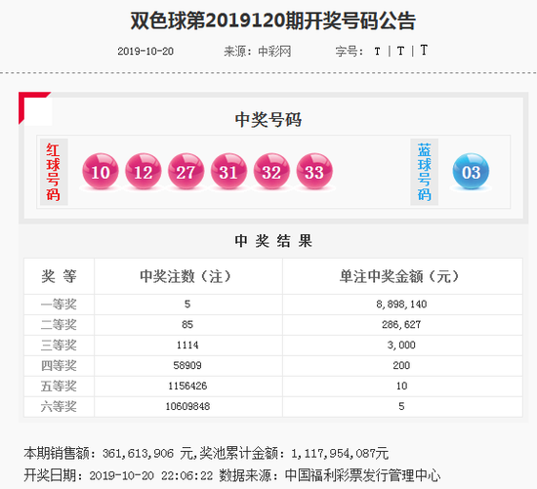Click sixth prize amount 5
This screenshot has height=489, width=537.
pos(401,406)
